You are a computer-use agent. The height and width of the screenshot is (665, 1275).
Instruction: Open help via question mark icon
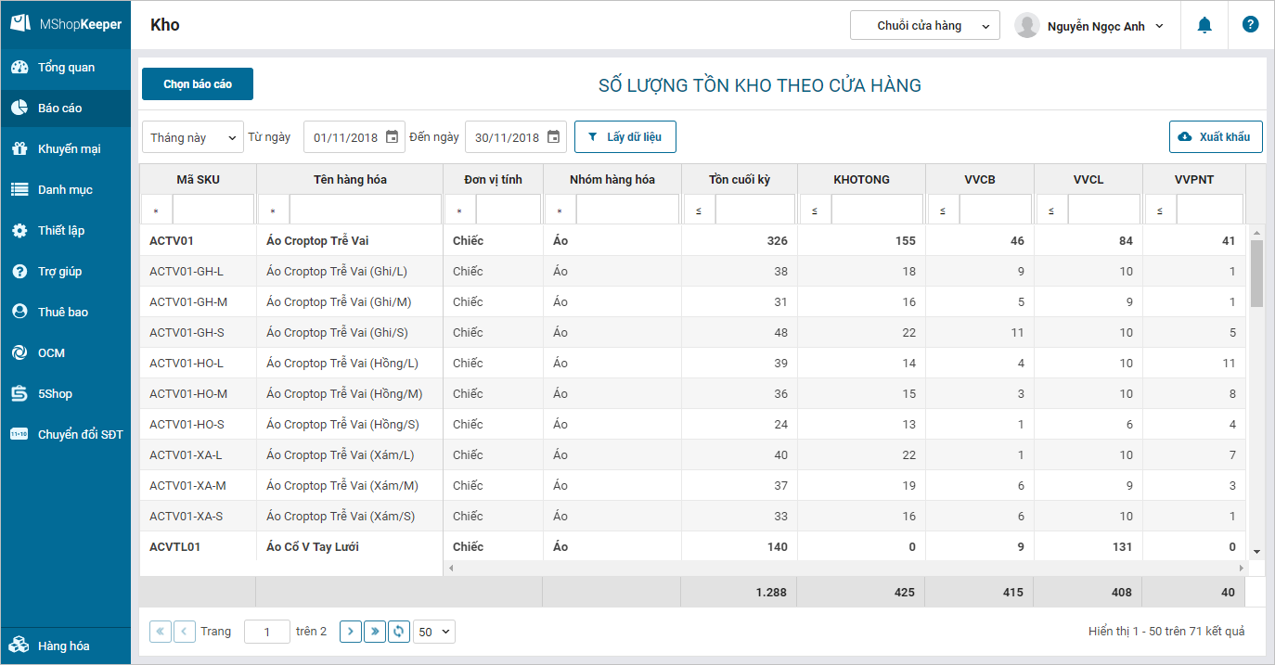pyautogui.click(x=1250, y=25)
